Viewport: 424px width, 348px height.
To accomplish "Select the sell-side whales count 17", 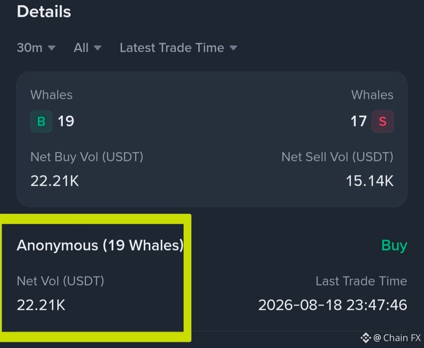I will coord(358,121).
